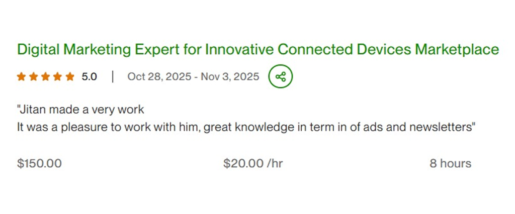
Task: Click the third (middle) rating star
Action: pos(45,77)
